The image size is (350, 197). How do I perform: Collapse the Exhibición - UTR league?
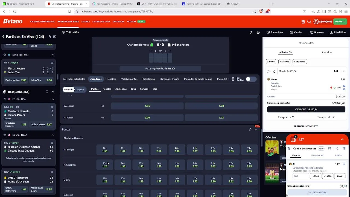point(53,55)
